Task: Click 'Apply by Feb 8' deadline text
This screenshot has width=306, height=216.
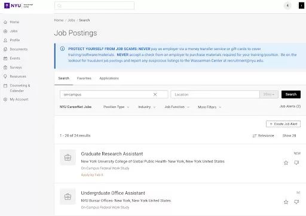Action: pyautogui.click(x=92, y=175)
